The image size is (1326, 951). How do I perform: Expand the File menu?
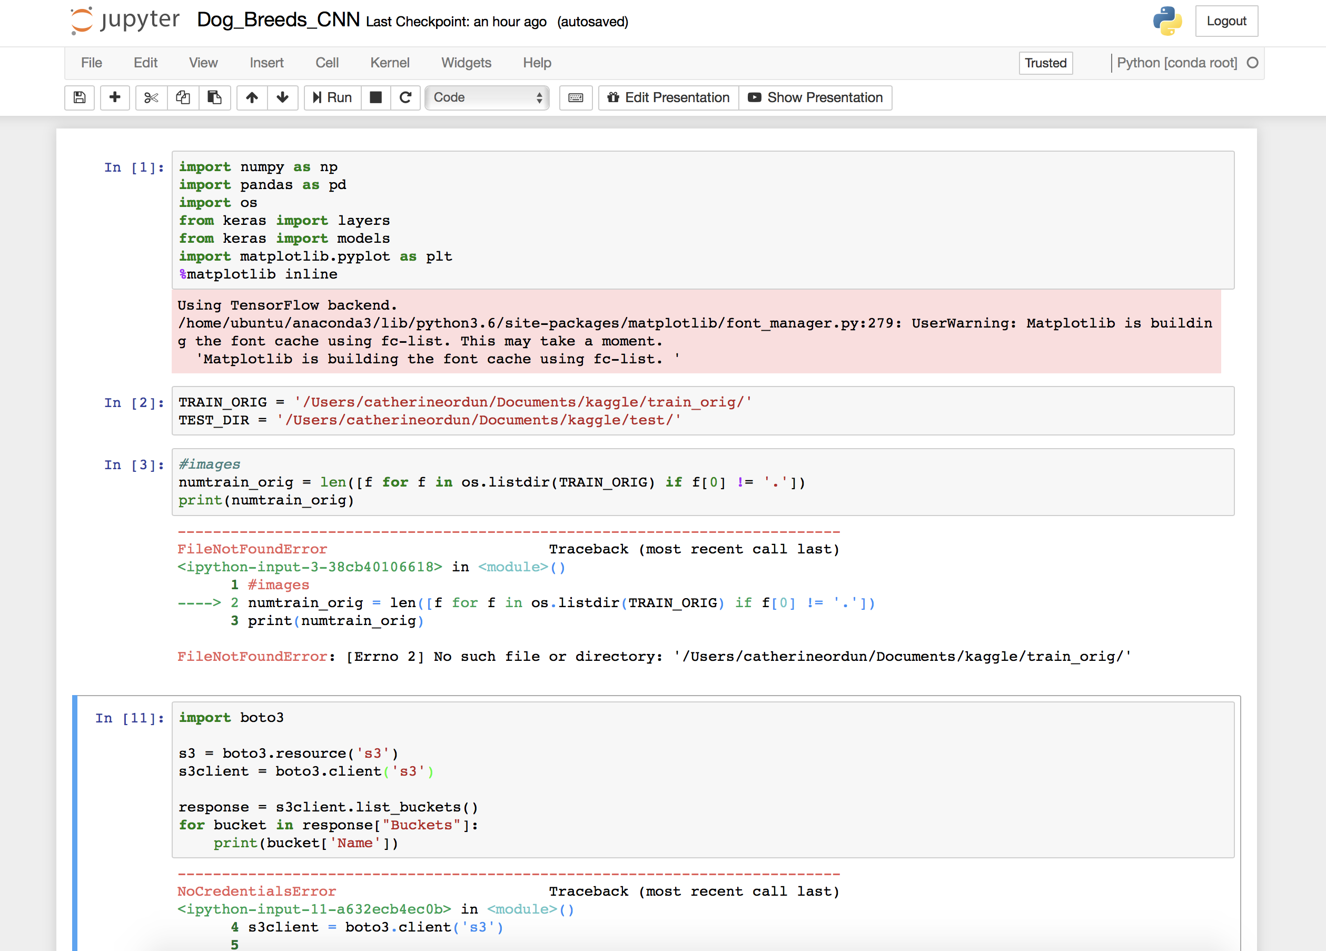click(91, 63)
